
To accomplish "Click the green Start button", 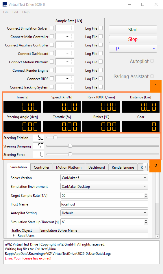I will 133,30.
